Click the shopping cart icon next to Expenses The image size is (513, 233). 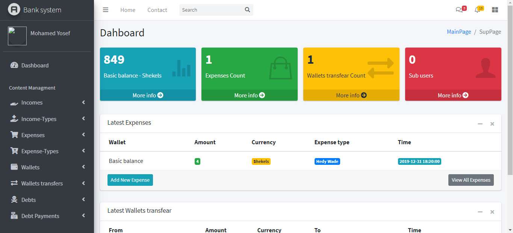point(14,134)
